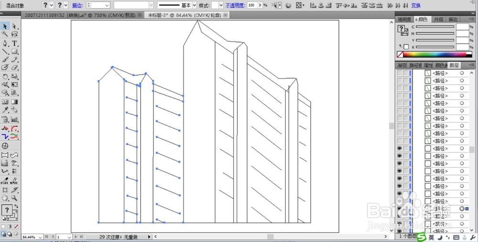Select the Gradient tool
This screenshot has width=478, height=242.
click(x=14, y=102)
